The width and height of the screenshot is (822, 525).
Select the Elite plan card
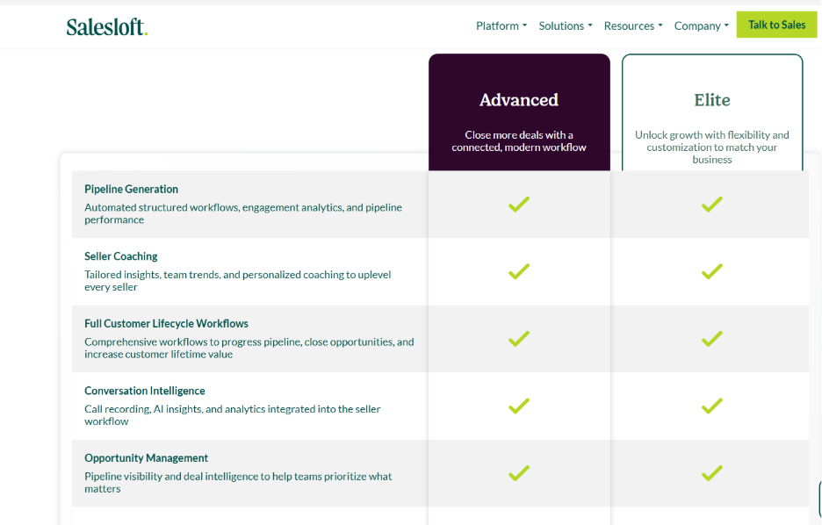pyautogui.click(x=712, y=112)
